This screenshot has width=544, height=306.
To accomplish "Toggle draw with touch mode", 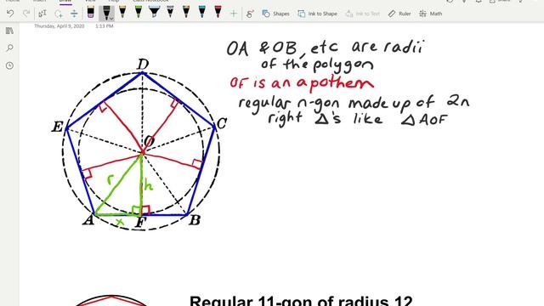I will tap(249, 14).
